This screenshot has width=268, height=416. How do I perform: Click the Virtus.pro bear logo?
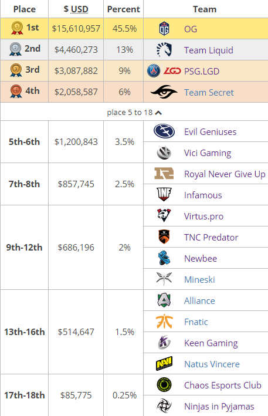point(164,216)
